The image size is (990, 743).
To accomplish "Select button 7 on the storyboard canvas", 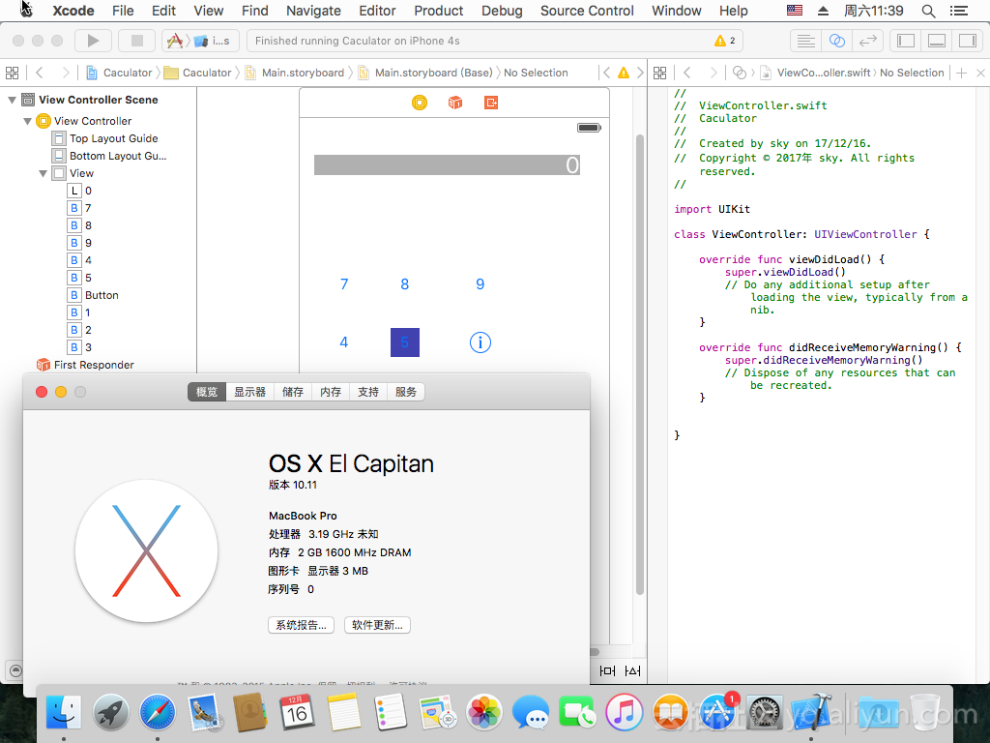I will (x=344, y=284).
